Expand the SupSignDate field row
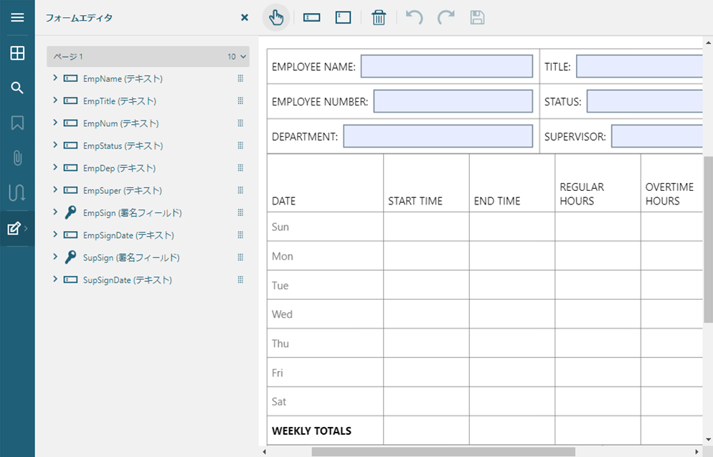The height and width of the screenshot is (457, 713). click(x=55, y=279)
